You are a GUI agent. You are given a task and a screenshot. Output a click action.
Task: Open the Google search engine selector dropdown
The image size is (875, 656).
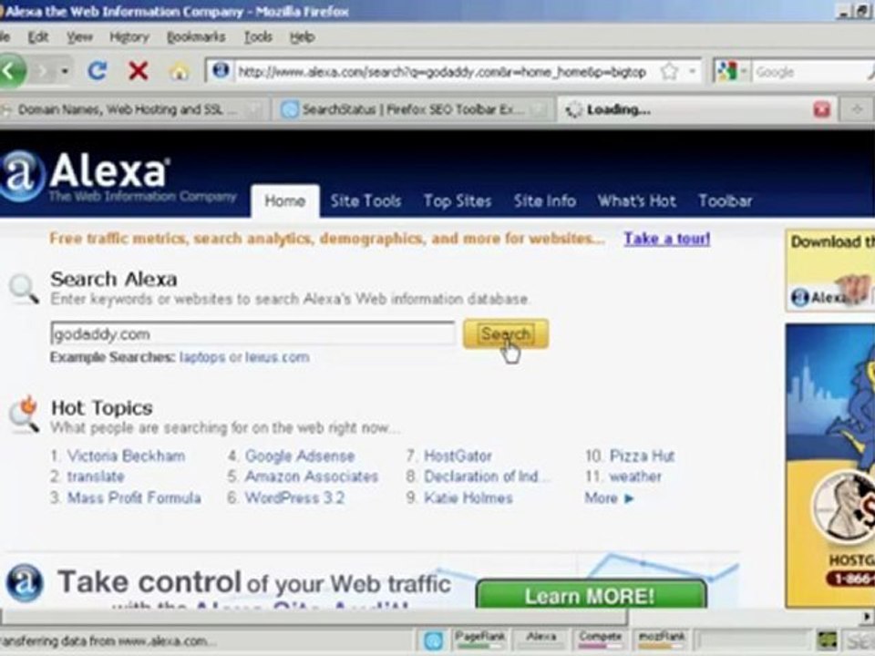732,71
